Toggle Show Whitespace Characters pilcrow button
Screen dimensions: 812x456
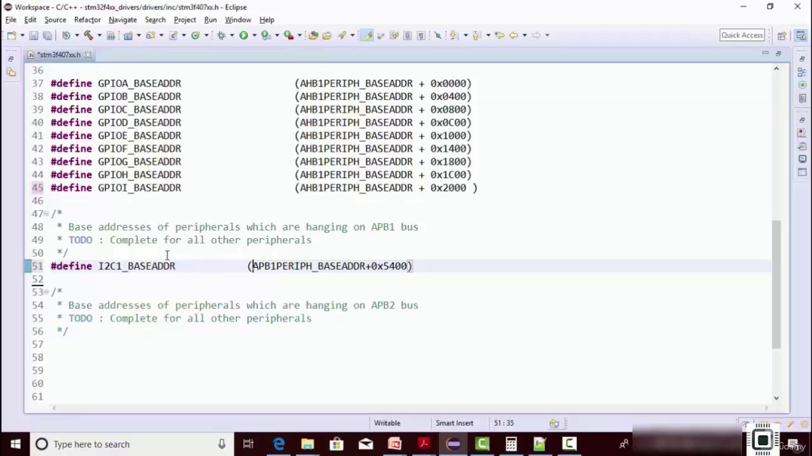point(421,35)
